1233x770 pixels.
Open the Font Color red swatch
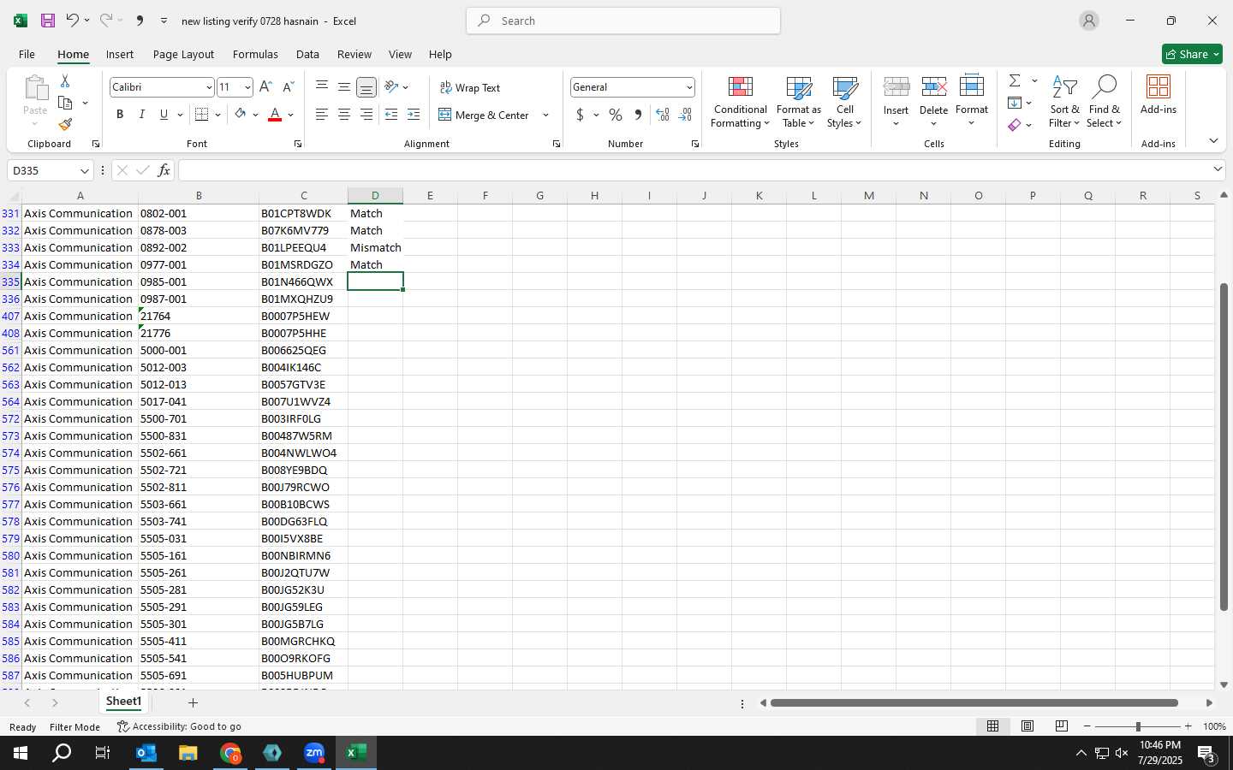click(275, 115)
